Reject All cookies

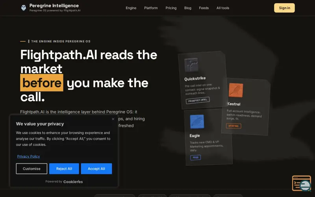pos(64,169)
